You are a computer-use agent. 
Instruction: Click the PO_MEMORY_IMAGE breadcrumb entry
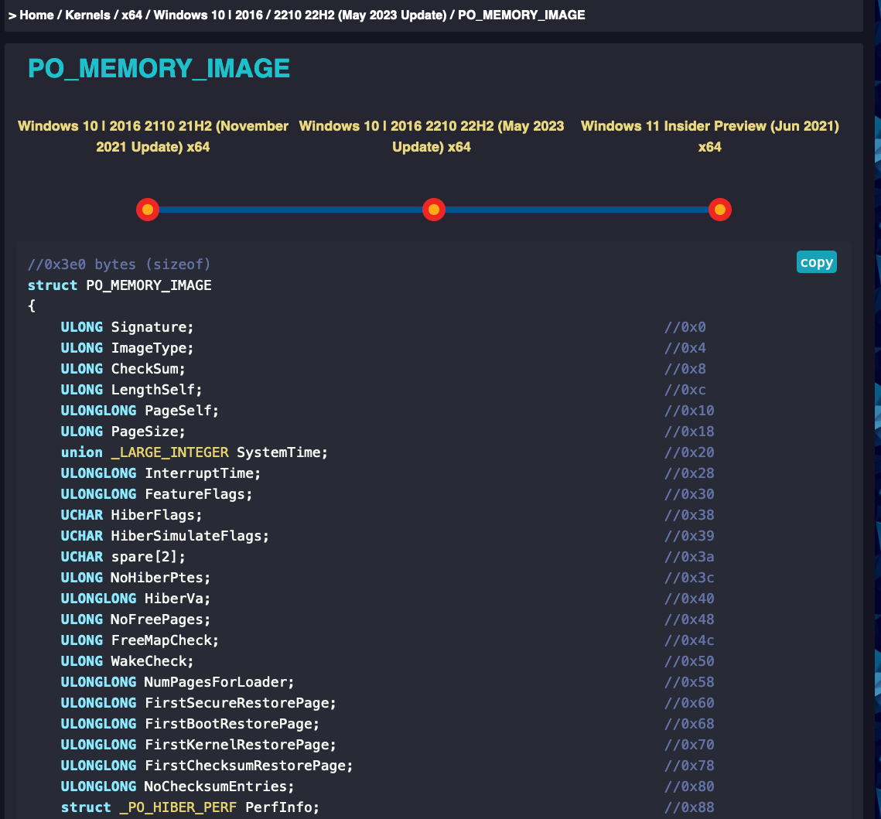[521, 15]
